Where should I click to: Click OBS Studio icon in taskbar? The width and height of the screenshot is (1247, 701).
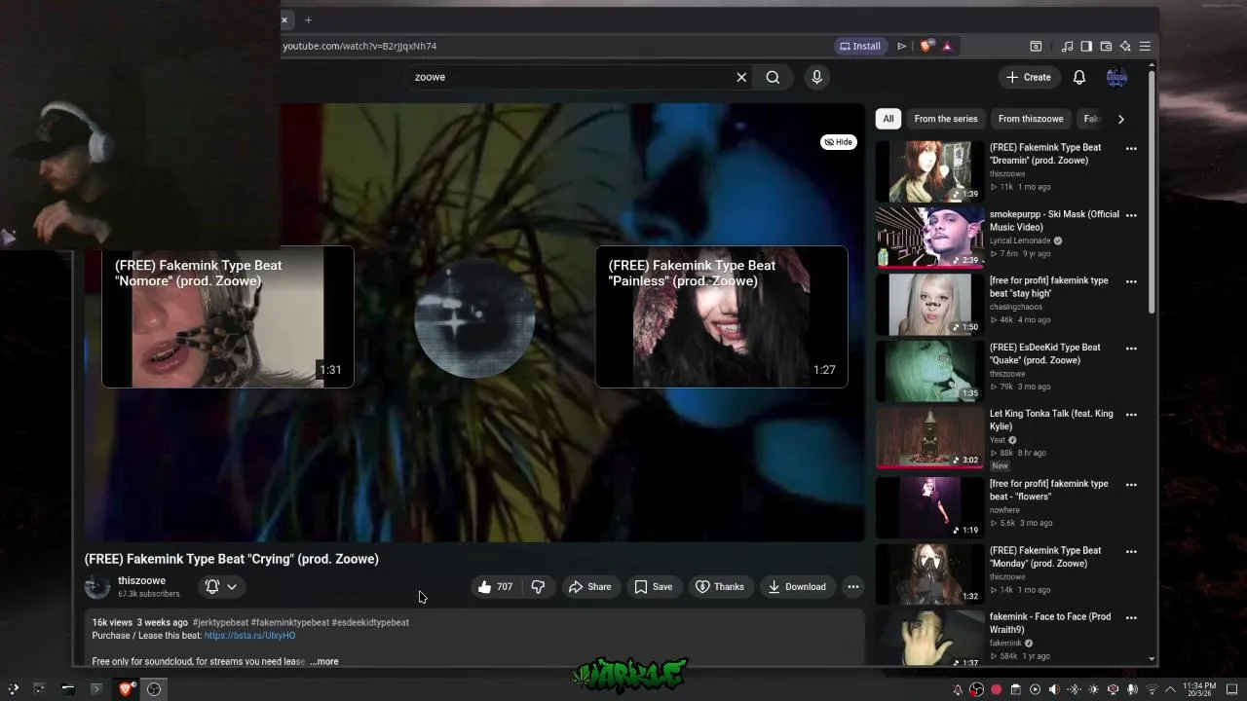click(x=154, y=689)
